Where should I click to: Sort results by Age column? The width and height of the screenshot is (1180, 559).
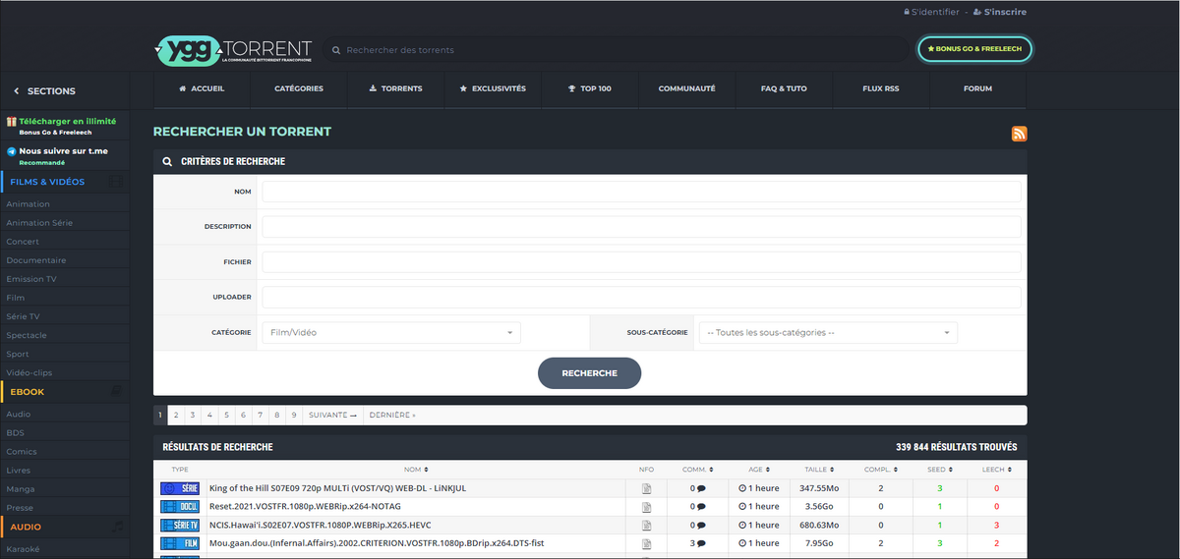point(759,470)
